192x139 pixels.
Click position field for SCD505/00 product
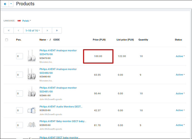[20, 125]
